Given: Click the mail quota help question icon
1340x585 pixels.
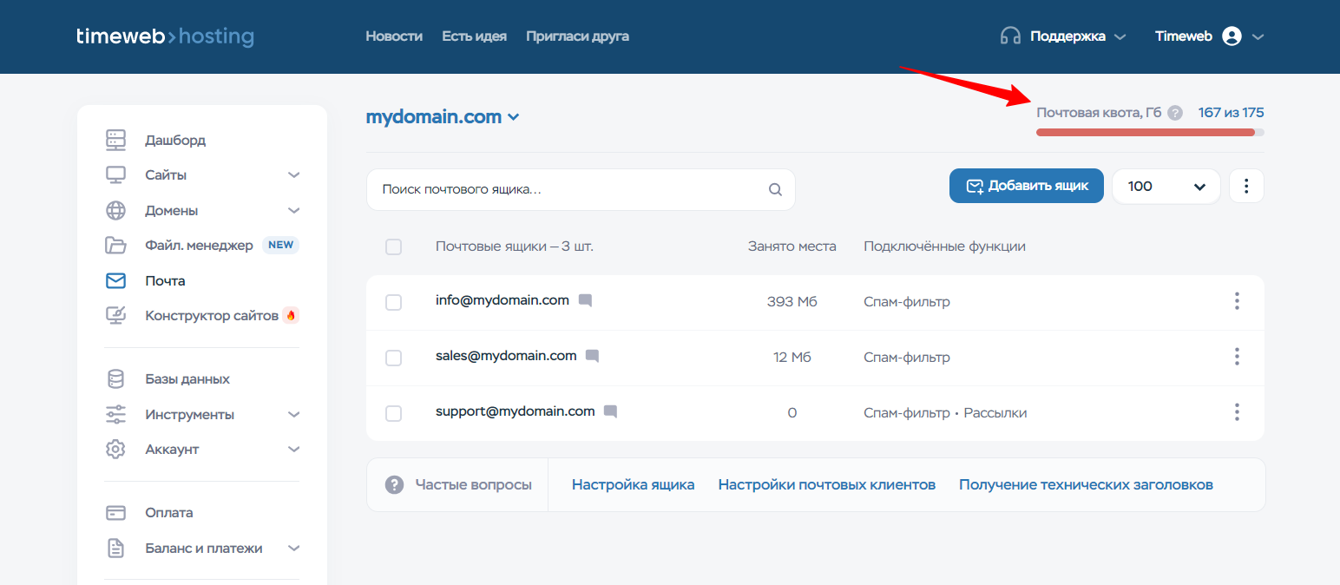Looking at the screenshot, I should tap(1175, 113).
